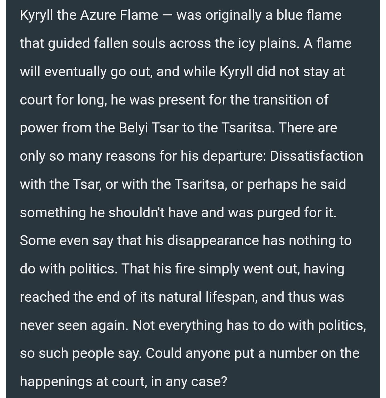Image resolution: width=386 pixels, height=398 pixels.
Task: Click on the name "Belyi Tsar"
Action: tap(149, 128)
